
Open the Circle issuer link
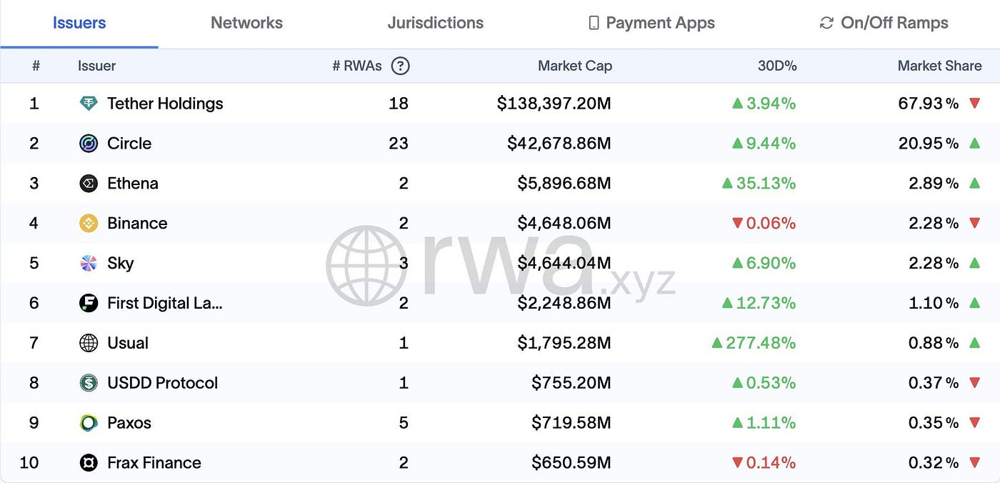tap(129, 144)
